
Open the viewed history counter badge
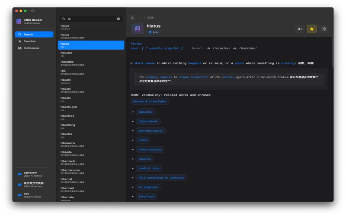pyautogui.click(x=151, y=18)
